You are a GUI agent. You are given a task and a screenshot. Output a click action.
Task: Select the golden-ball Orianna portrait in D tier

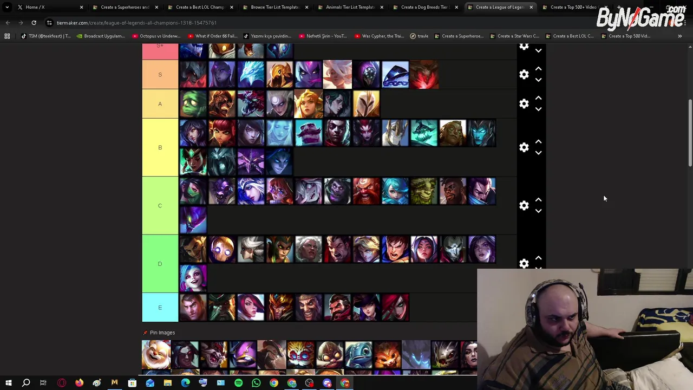pyautogui.click(x=222, y=249)
